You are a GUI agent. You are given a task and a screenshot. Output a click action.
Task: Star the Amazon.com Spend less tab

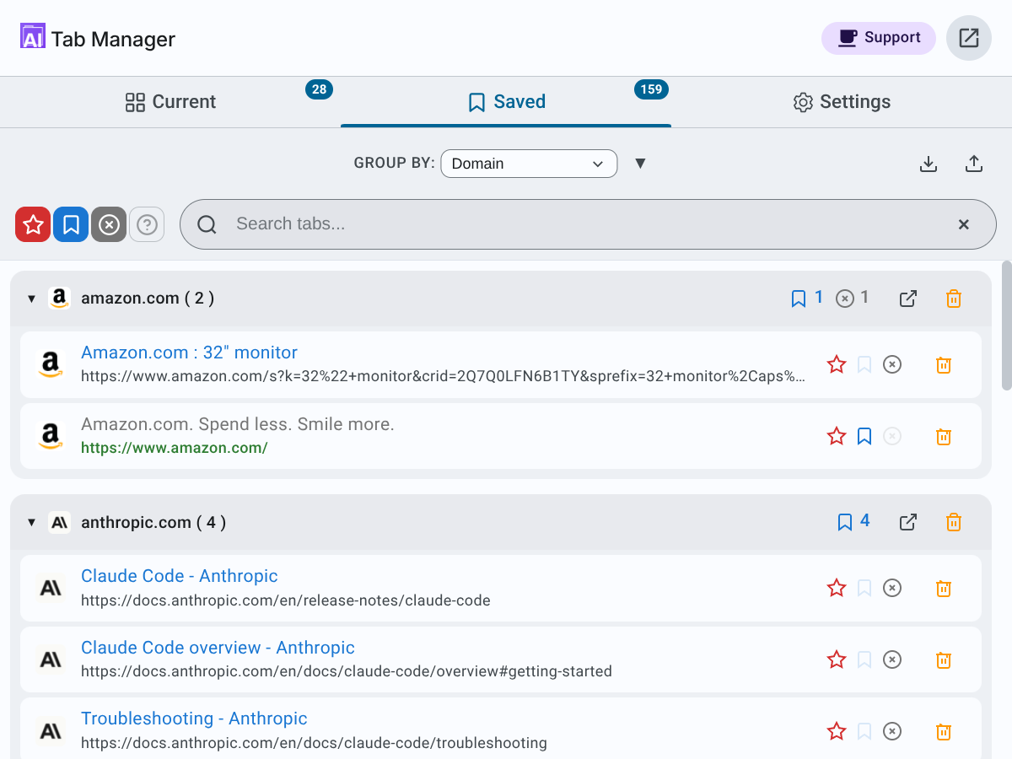pos(837,436)
